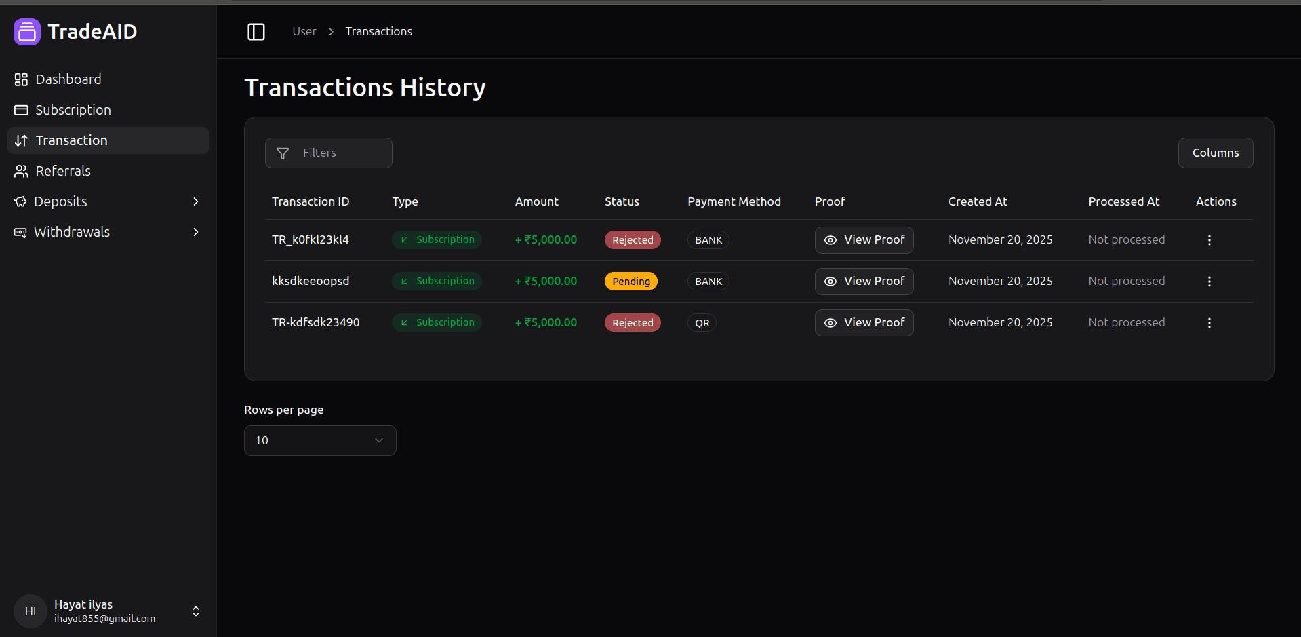Click the amount for TR_k0fkl23kl4
The height and width of the screenshot is (637, 1301).
pos(546,239)
